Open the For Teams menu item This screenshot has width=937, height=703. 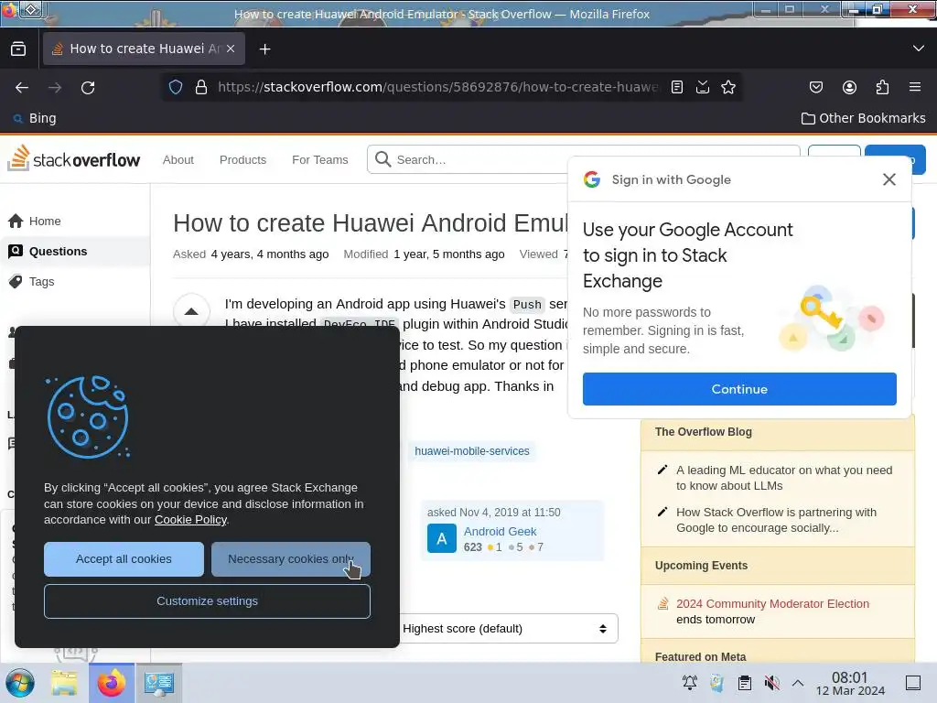coord(319,159)
